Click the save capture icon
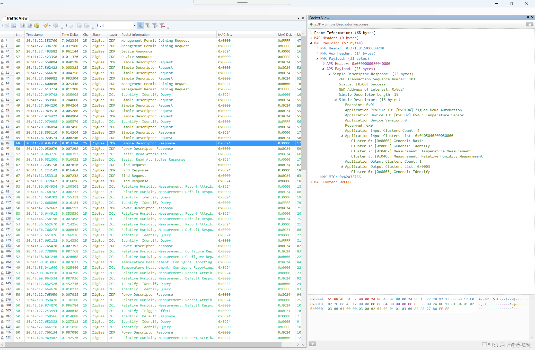This screenshot has width=535, height=350. coord(14,25)
